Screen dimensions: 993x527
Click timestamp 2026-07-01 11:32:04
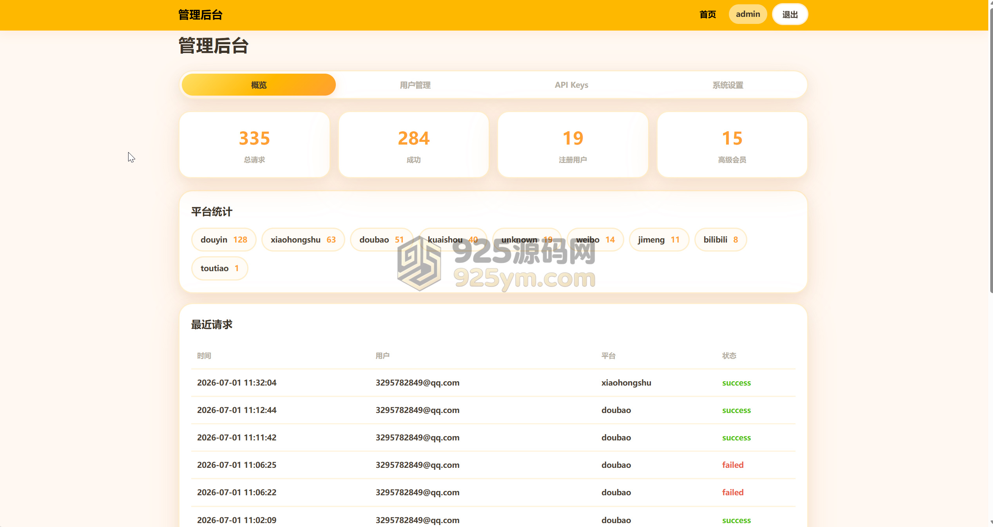237,383
